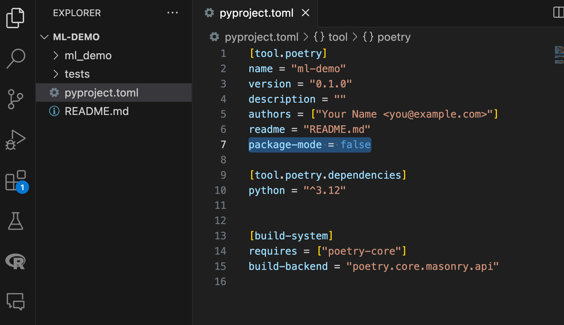Click the poetry breadcrumb segment
The width and height of the screenshot is (564, 325).
point(393,37)
